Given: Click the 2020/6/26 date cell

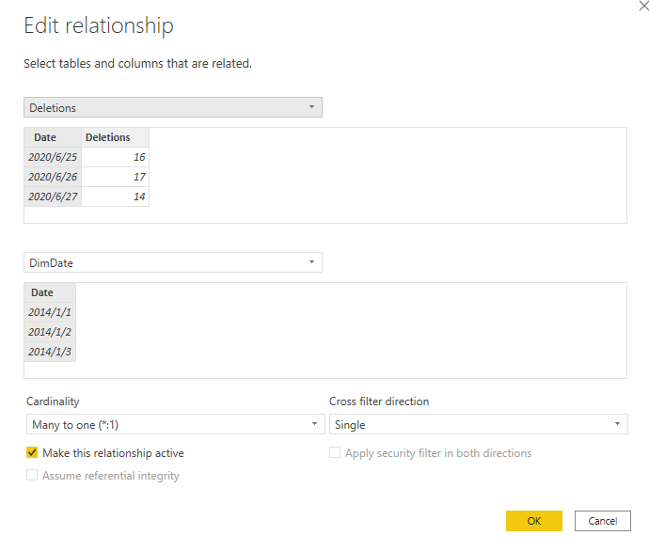Looking at the screenshot, I should point(53,177).
